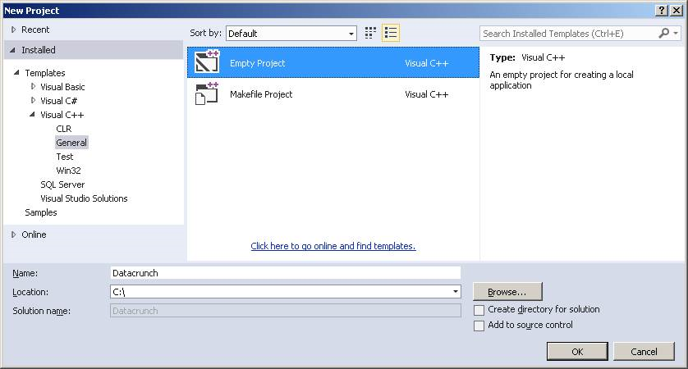Viewport: 688px width, 369px height.
Task: Select the Samples node
Action: click(x=41, y=212)
